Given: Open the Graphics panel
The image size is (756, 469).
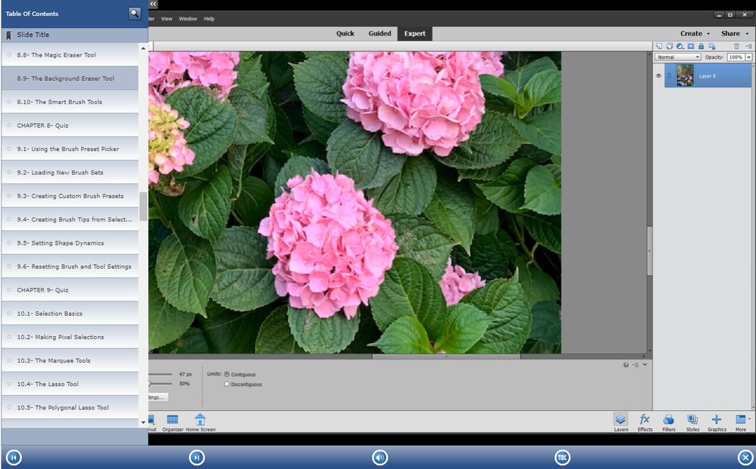Looking at the screenshot, I should pyautogui.click(x=716, y=421).
